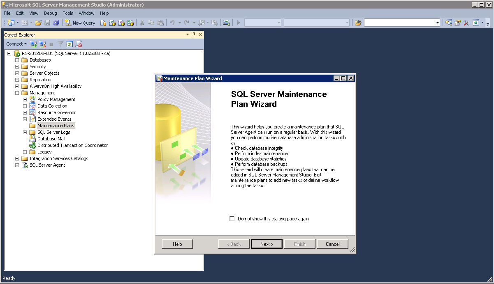Pin the Object Explorer with Auto Hide

click(194, 35)
